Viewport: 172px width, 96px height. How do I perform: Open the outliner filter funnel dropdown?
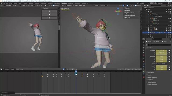[x=168, y=5]
